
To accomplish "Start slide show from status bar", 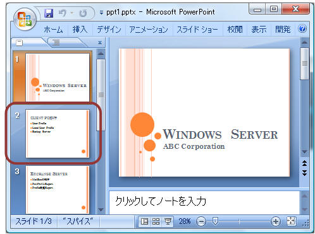I will tap(168, 221).
